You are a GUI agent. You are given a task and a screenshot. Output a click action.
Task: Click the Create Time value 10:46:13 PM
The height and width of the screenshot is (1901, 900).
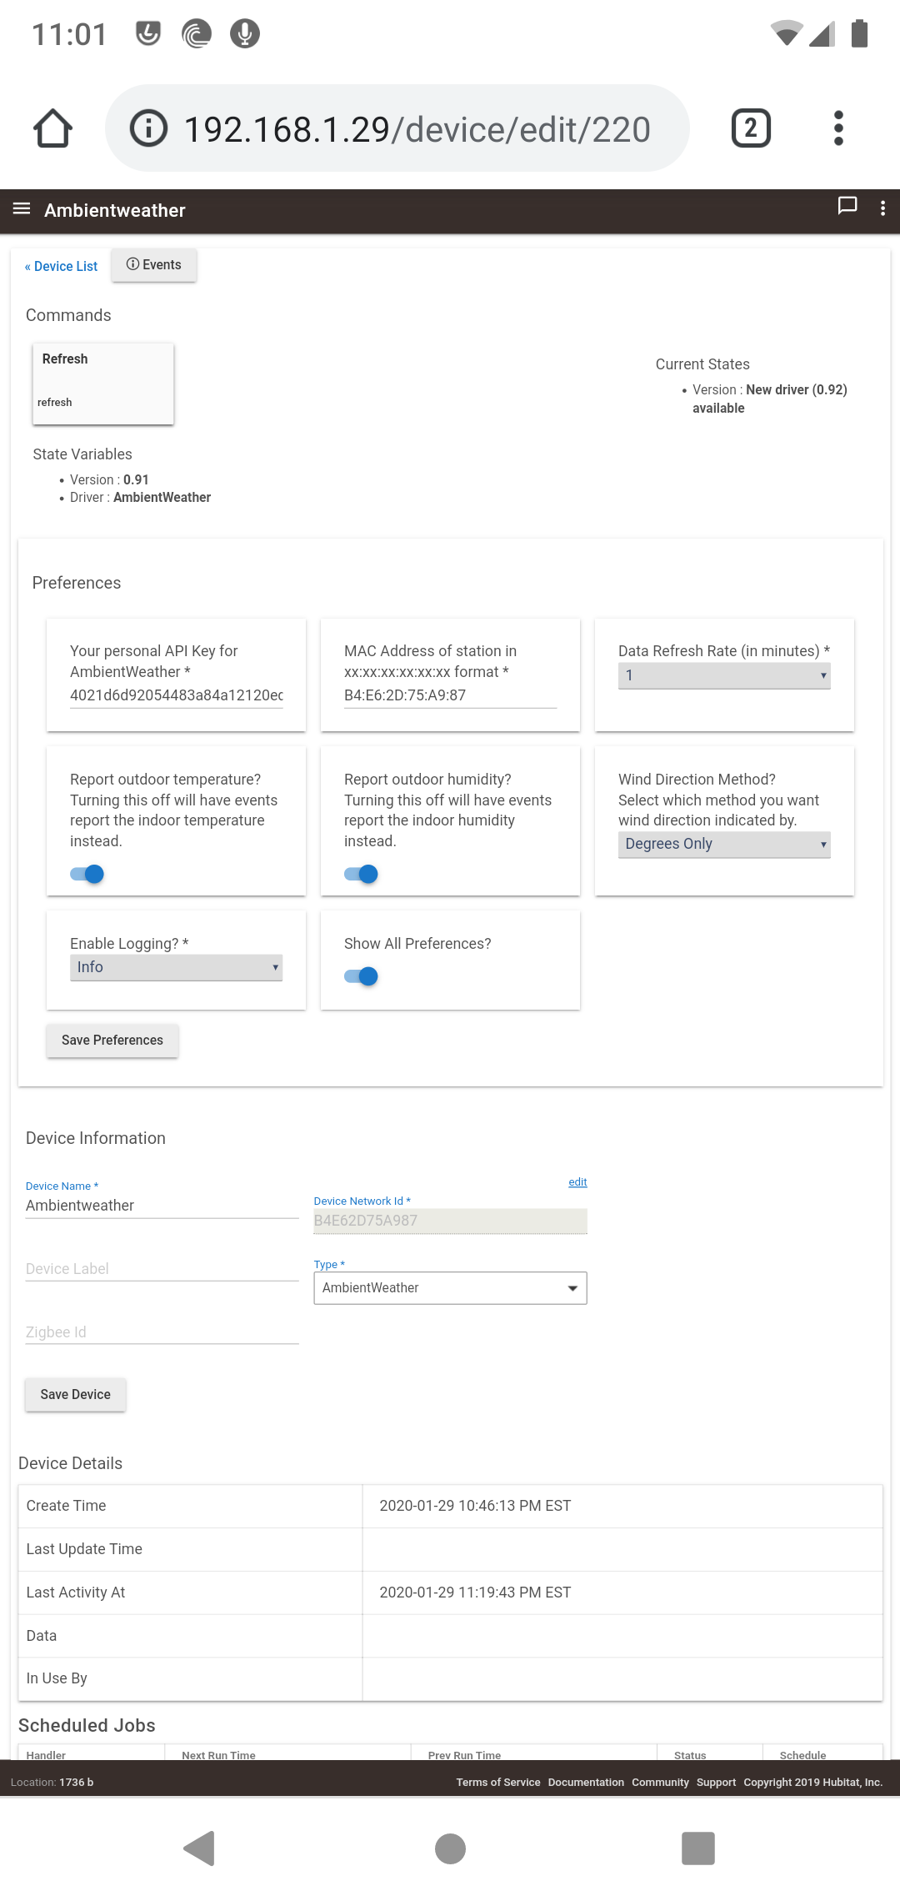pyautogui.click(x=475, y=1506)
